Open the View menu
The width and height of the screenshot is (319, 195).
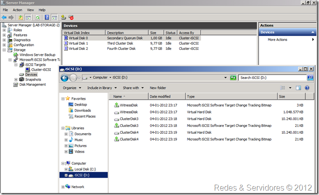point(31,10)
